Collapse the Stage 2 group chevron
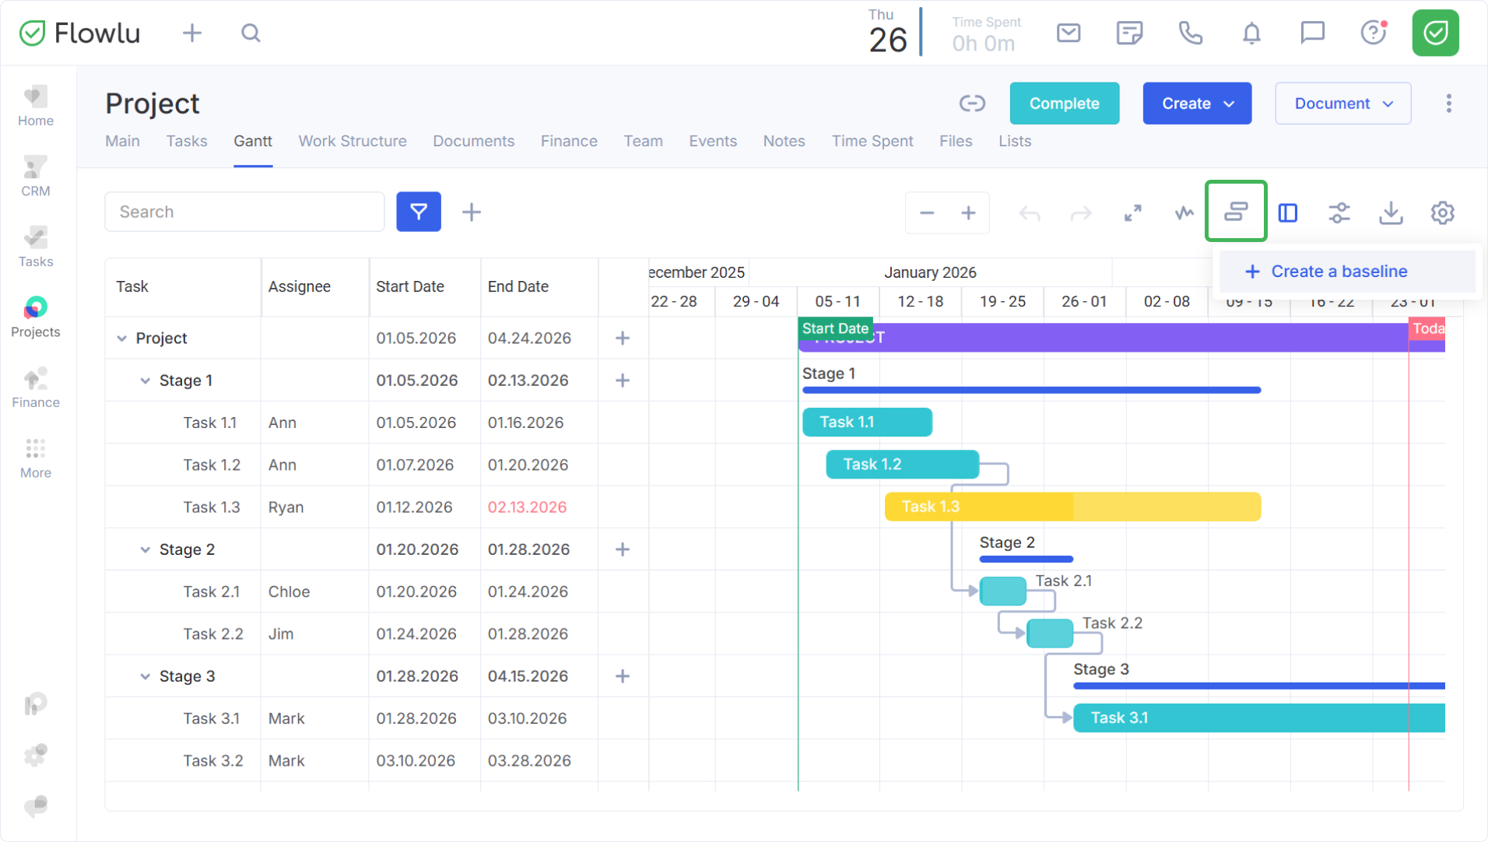The width and height of the screenshot is (1488, 842). [145, 549]
